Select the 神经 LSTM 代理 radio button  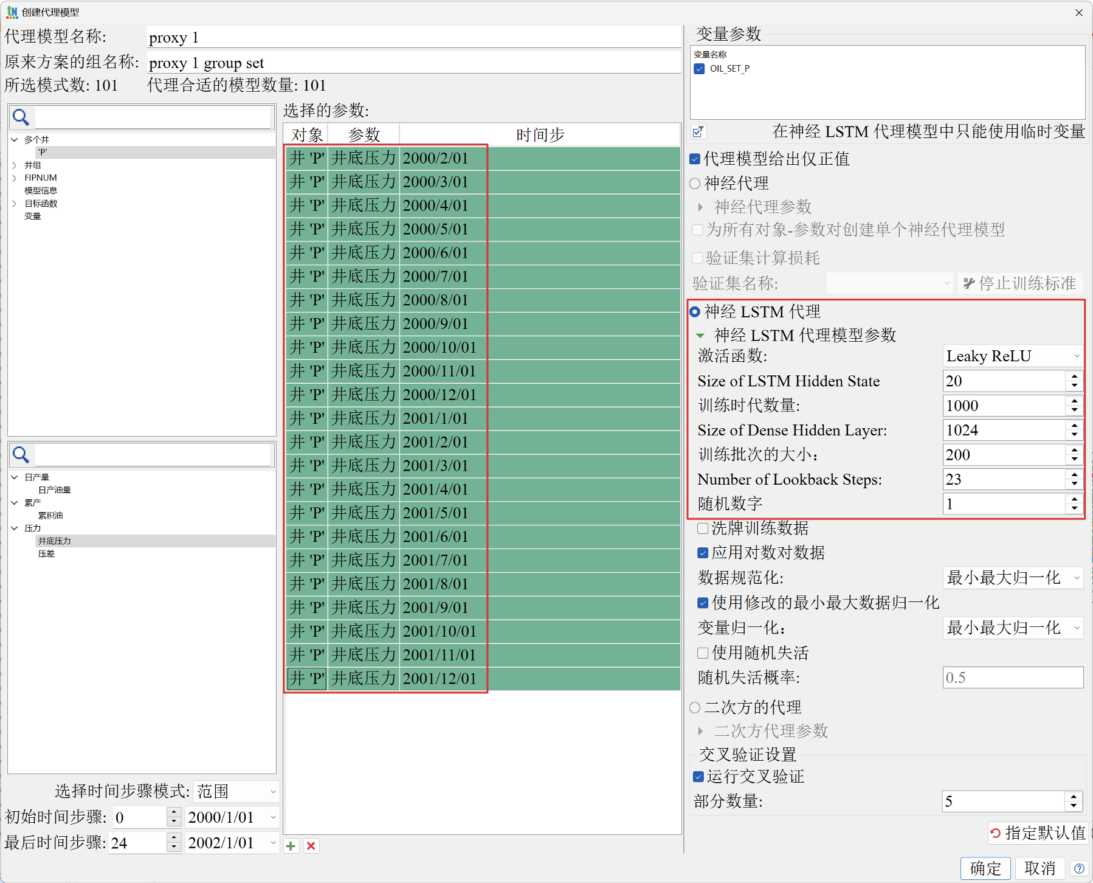click(695, 312)
